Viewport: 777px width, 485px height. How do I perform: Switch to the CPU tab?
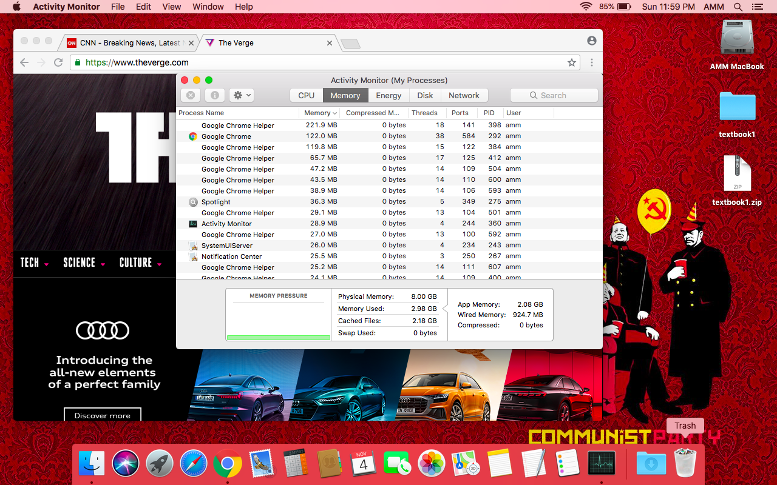coord(307,95)
